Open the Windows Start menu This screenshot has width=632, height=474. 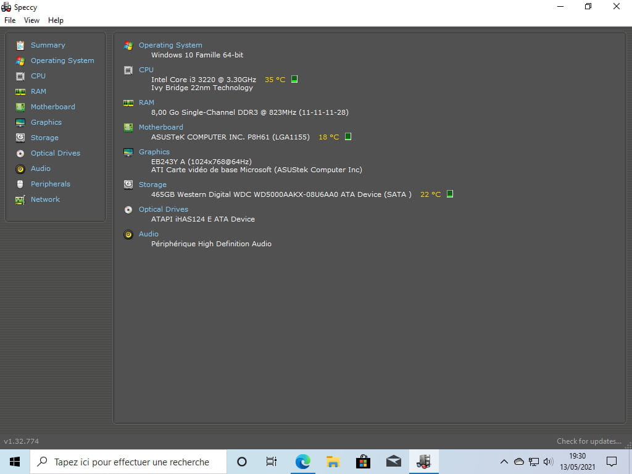15,462
